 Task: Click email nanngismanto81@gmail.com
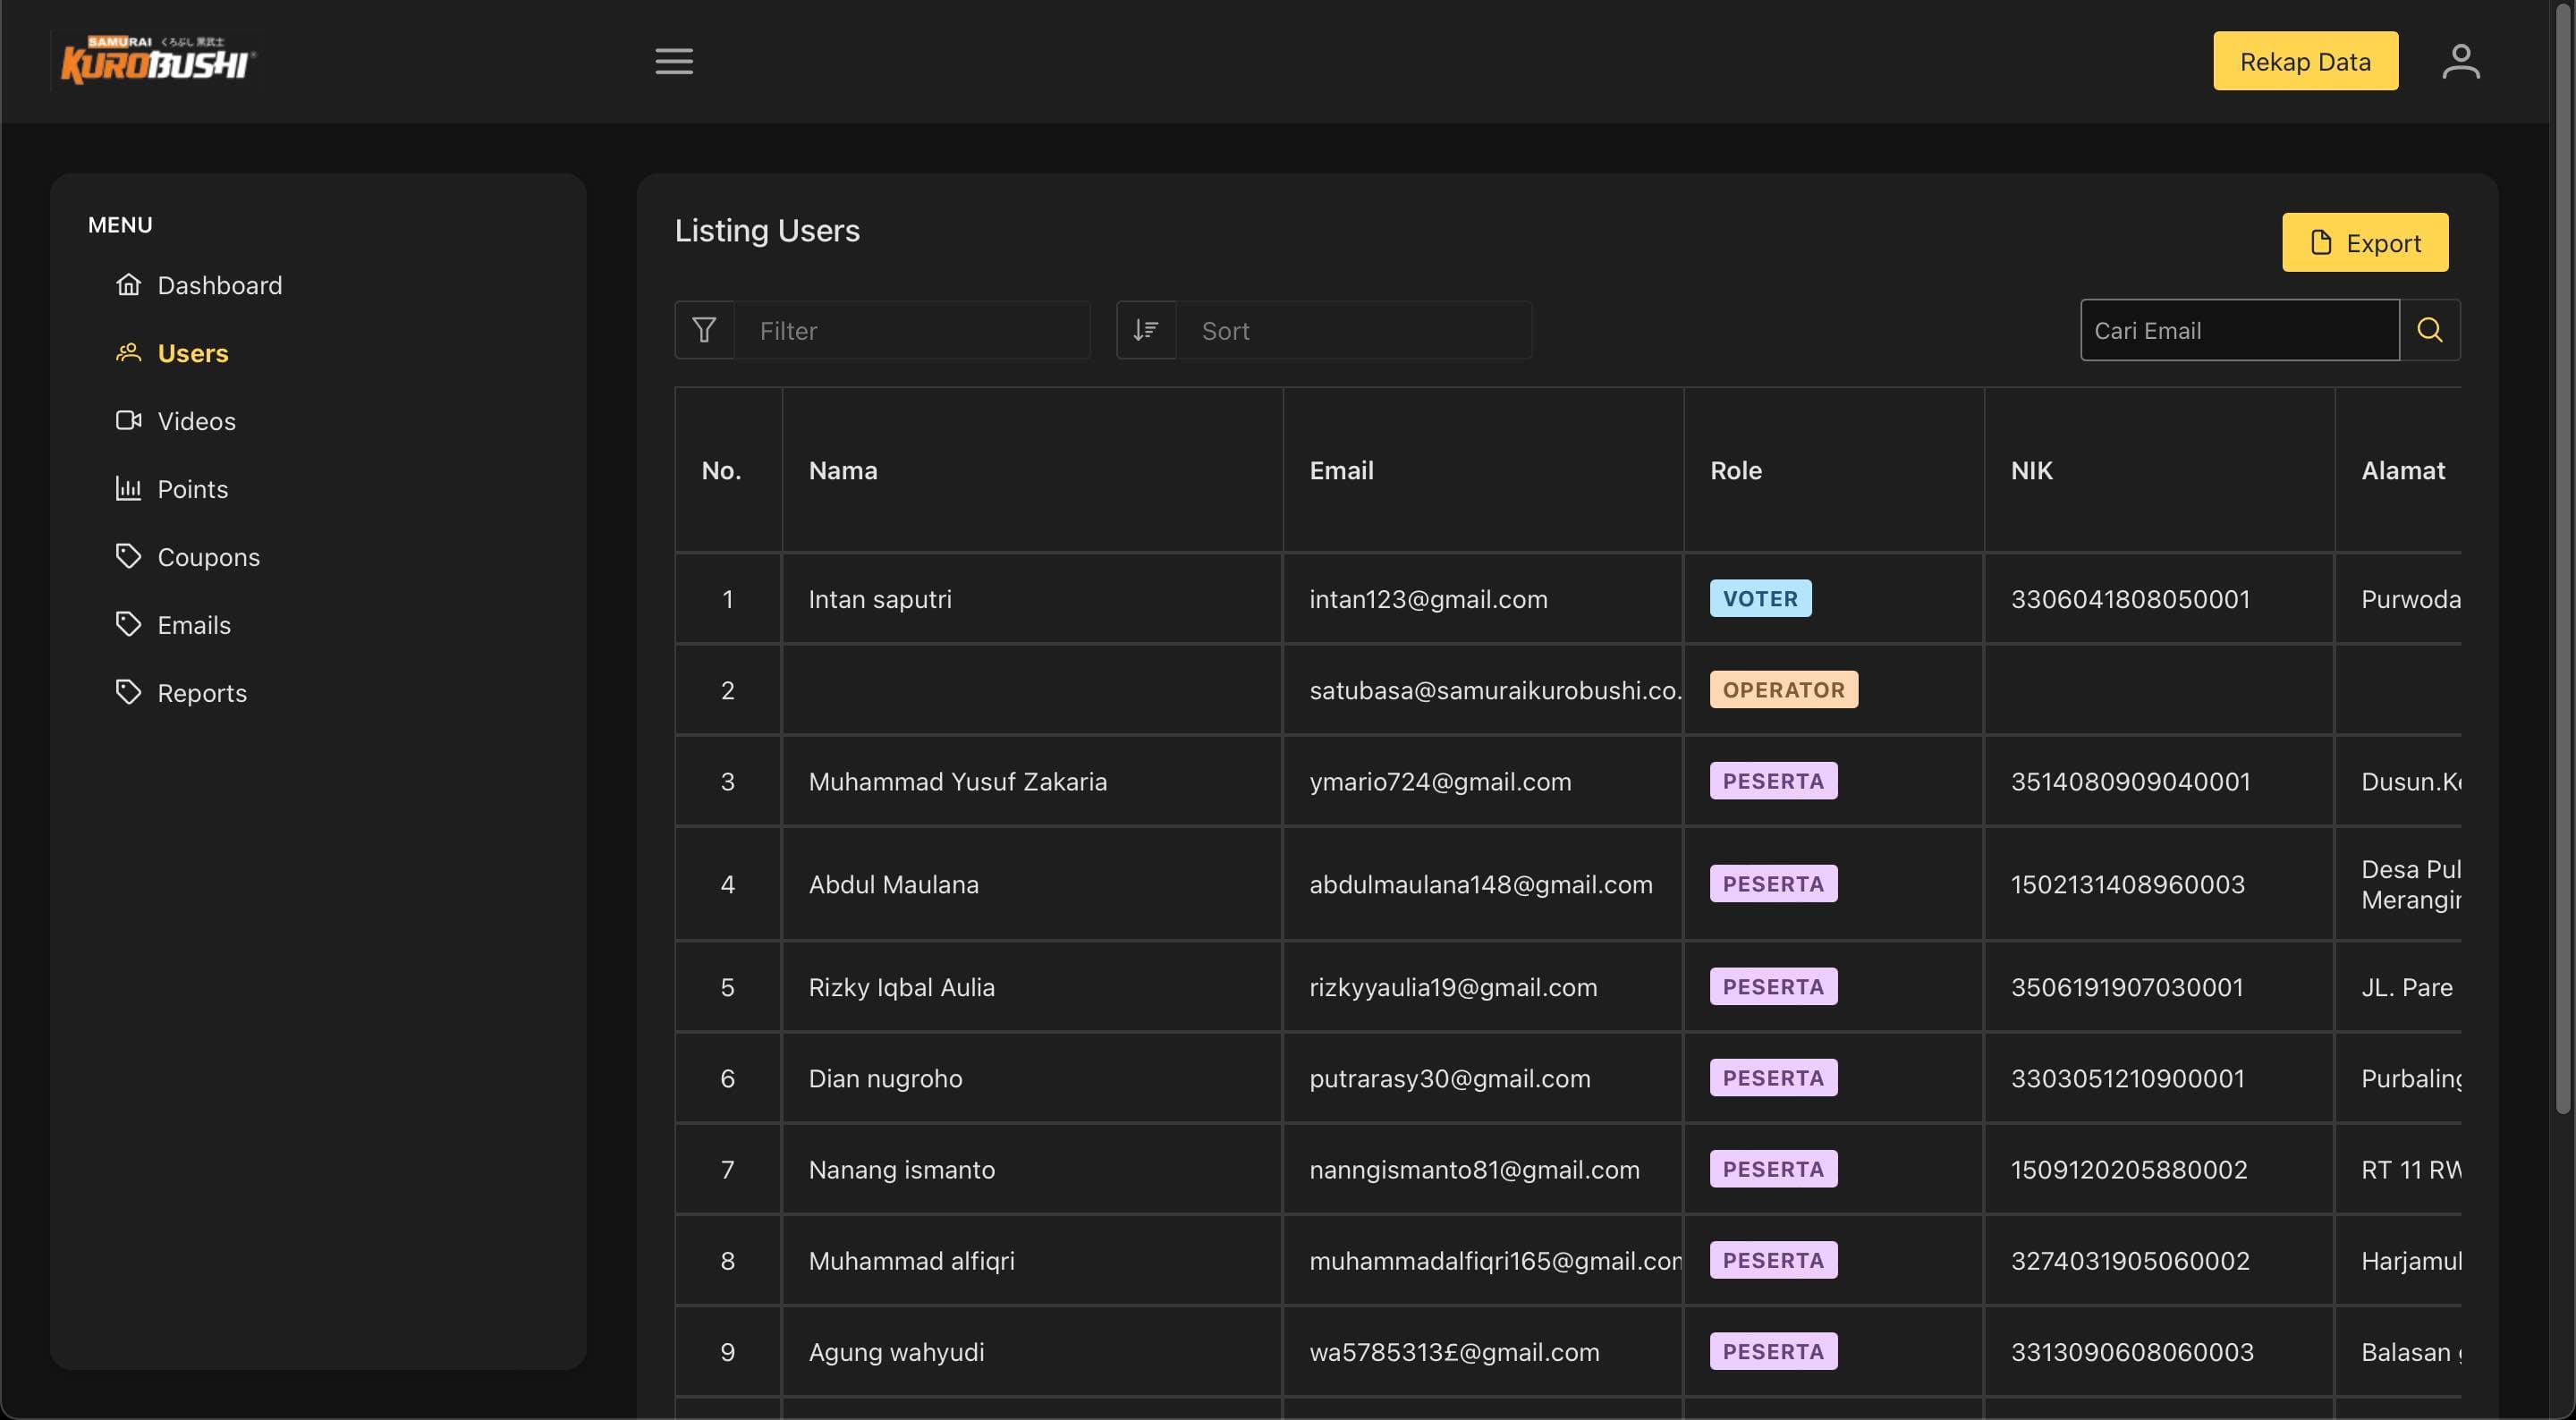(x=1474, y=1169)
